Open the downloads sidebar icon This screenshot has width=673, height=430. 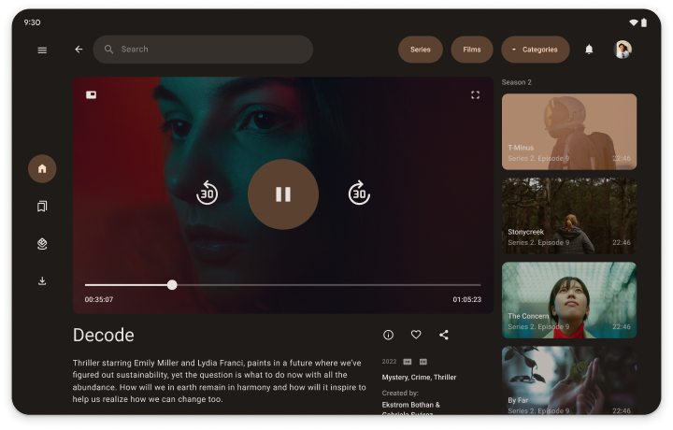[x=42, y=280]
